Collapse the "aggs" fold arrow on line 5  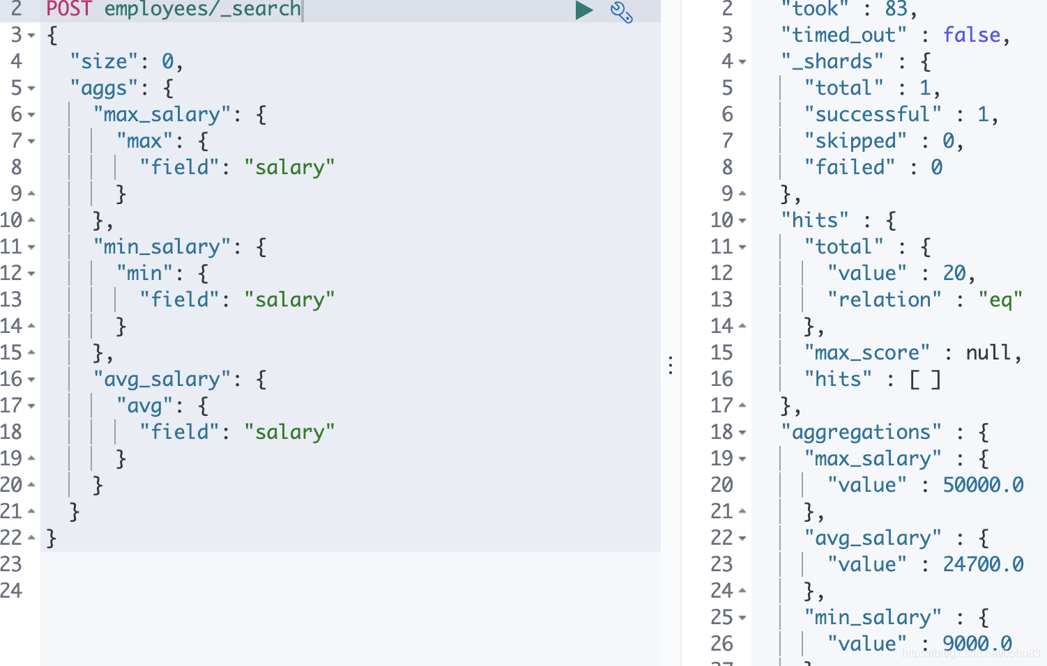[x=32, y=88]
